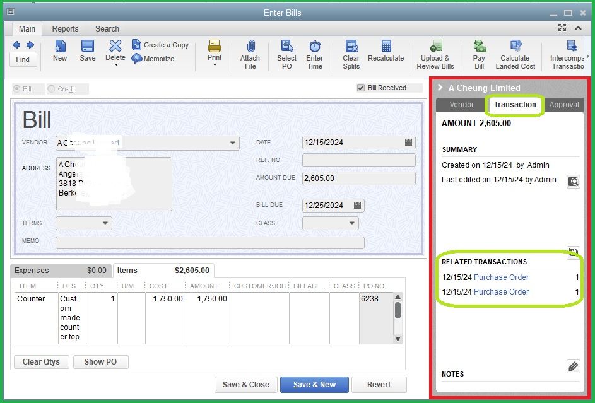Switch to the Reports ribbon tab
Viewport: 595px width, 403px height.
coord(65,29)
